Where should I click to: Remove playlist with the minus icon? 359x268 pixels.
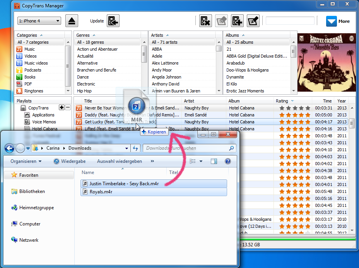tap(68, 108)
